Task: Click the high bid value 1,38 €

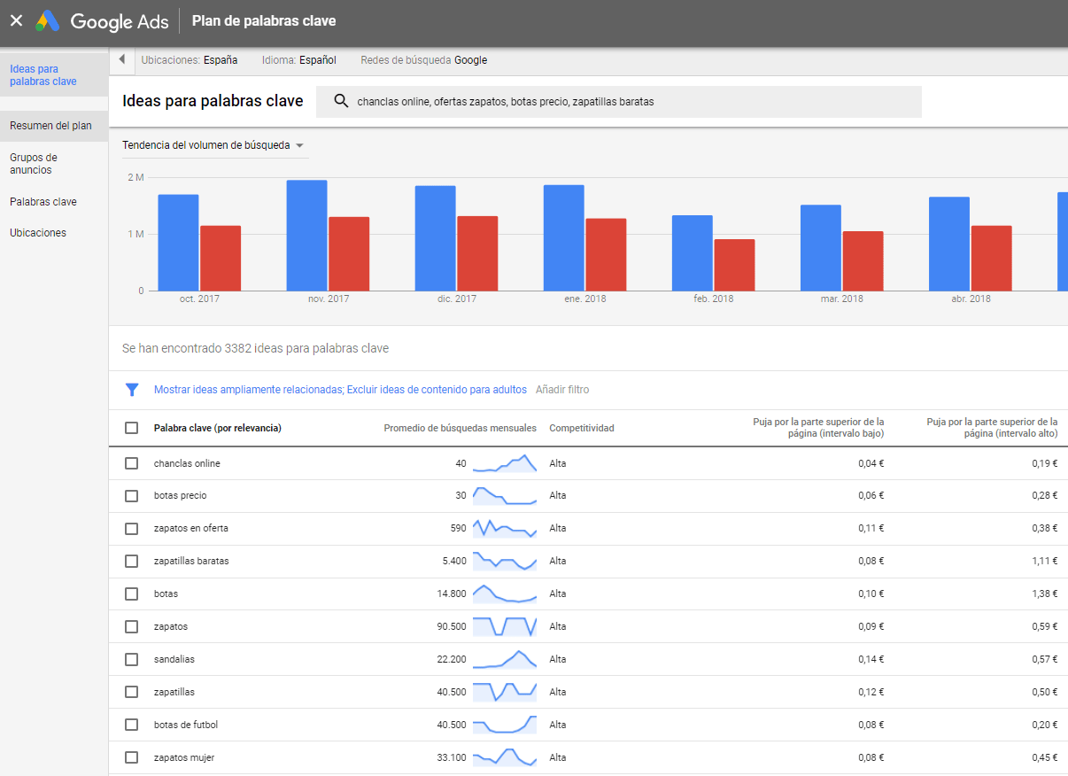Action: click(1044, 594)
